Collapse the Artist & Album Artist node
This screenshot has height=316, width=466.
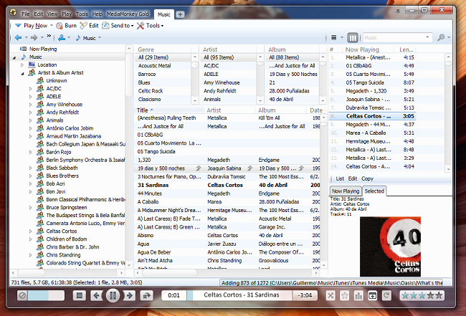pyautogui.click(x=22, y=73)
